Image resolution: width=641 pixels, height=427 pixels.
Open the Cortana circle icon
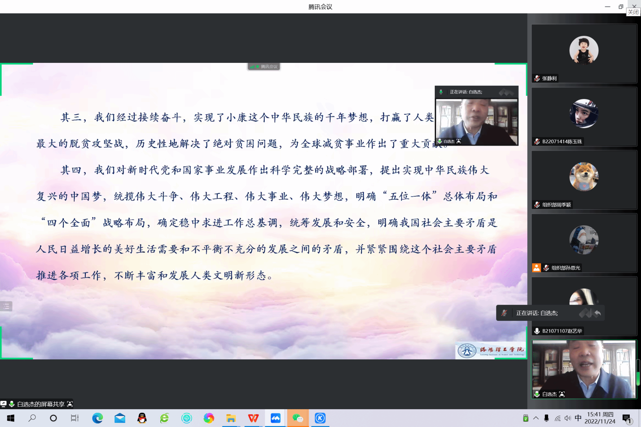(53, 418)
